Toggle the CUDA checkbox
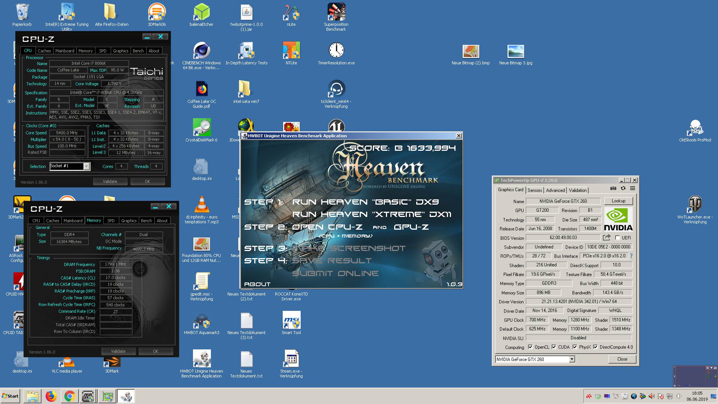The width and height of the screenshot is (718, 404). click(554, 347)
